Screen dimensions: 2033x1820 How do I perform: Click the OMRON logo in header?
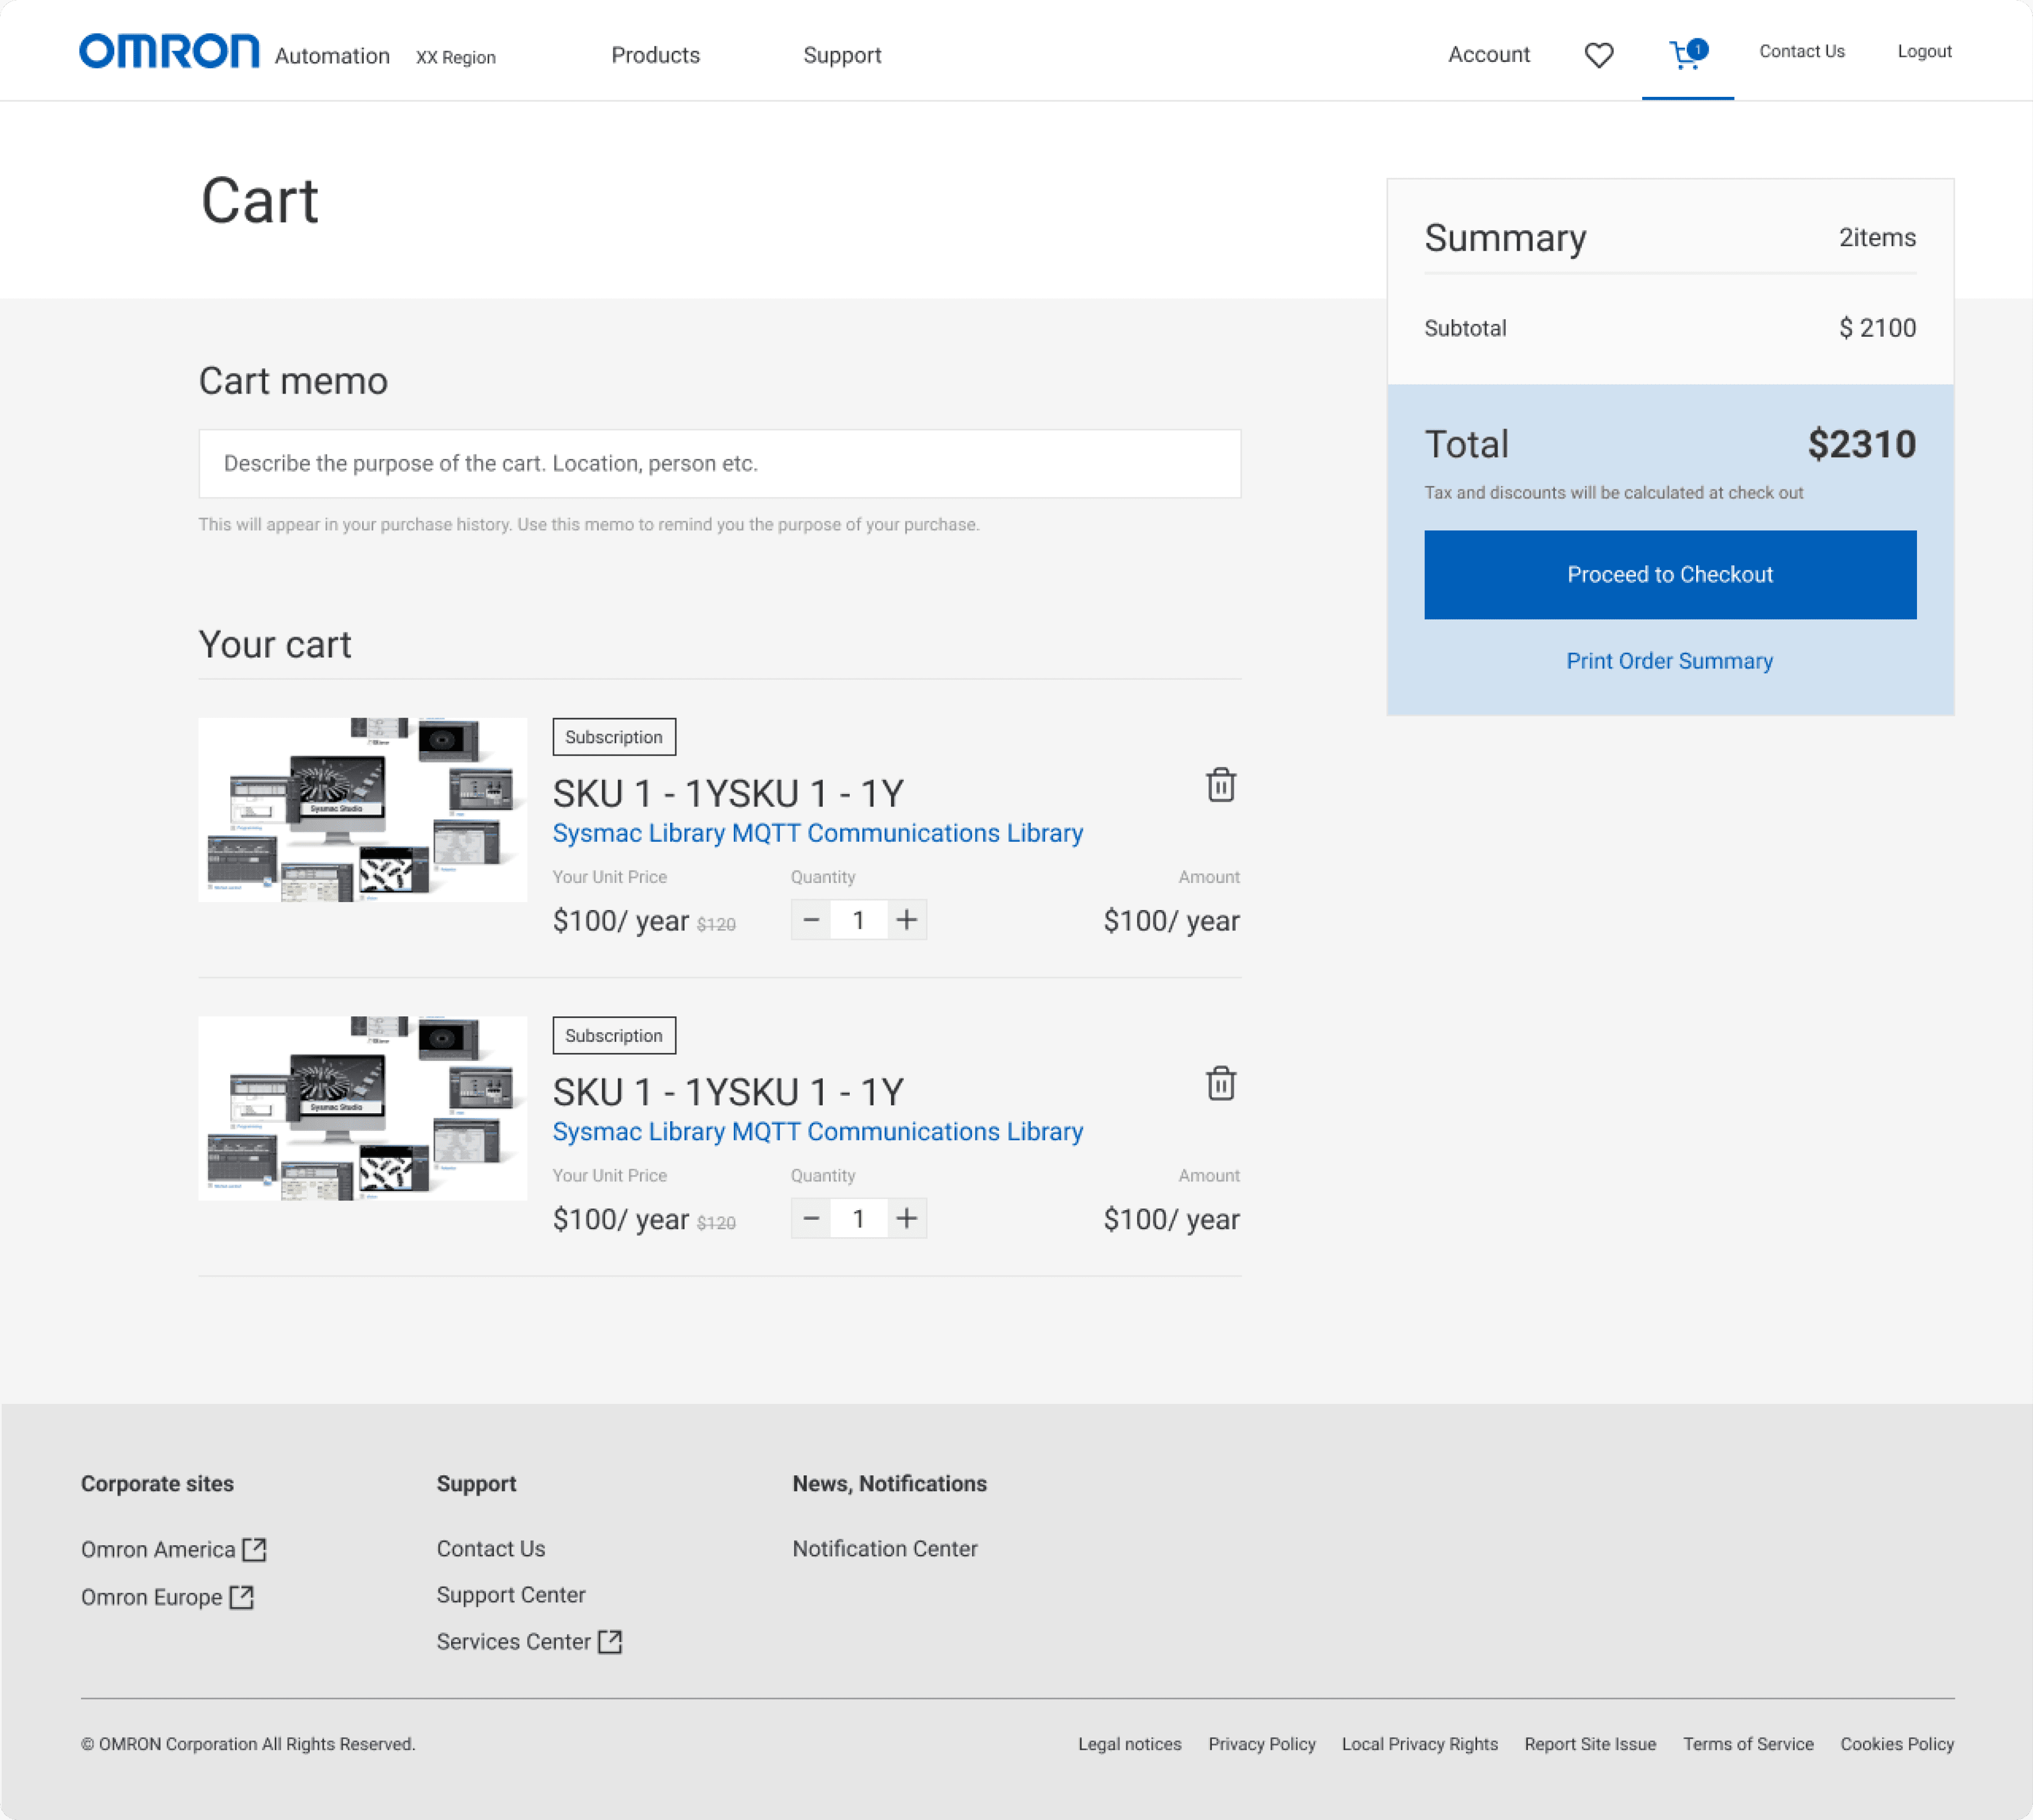pyautogui.click(x=169, y=52)
